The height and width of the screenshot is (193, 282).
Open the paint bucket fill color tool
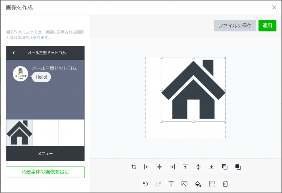pos(198,184)
